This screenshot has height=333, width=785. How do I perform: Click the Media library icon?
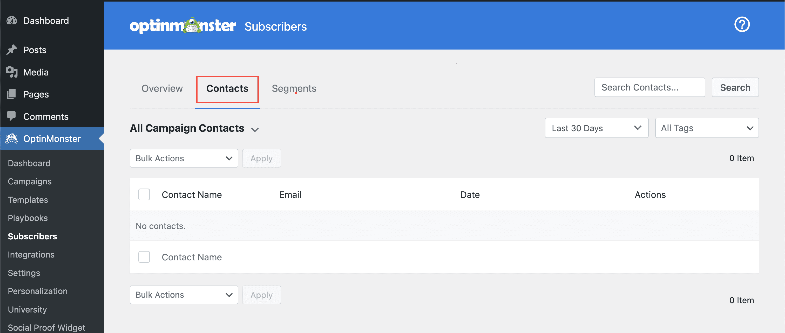pyautogui.click(x=12, y=72)
